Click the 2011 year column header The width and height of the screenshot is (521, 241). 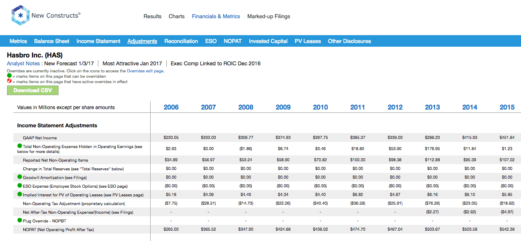click(358, 107)
